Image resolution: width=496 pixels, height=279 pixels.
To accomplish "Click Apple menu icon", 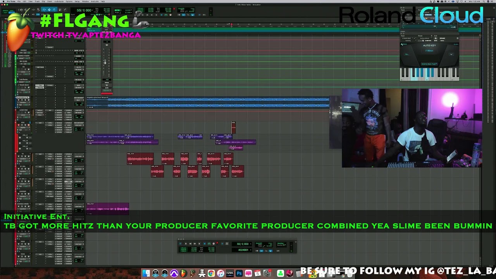I will (3, 2).
